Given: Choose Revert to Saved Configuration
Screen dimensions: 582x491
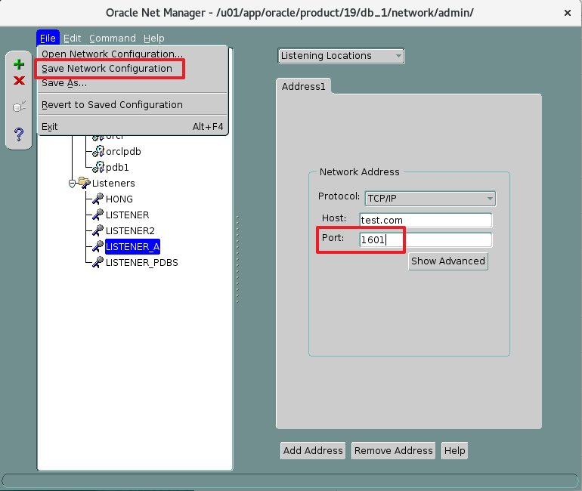Looking at the screenshot, I should 132,105.
